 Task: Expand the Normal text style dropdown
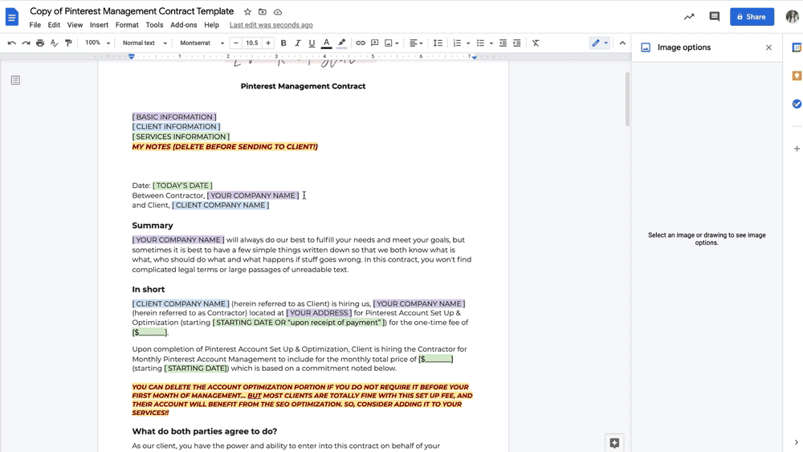145,43
